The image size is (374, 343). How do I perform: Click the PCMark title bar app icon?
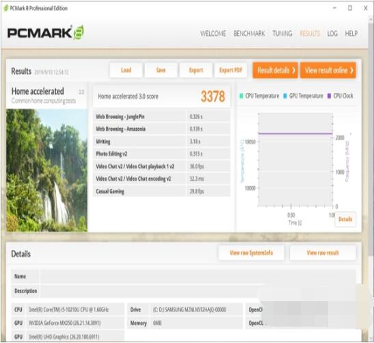pyautogui.click(x=6, y=8)
